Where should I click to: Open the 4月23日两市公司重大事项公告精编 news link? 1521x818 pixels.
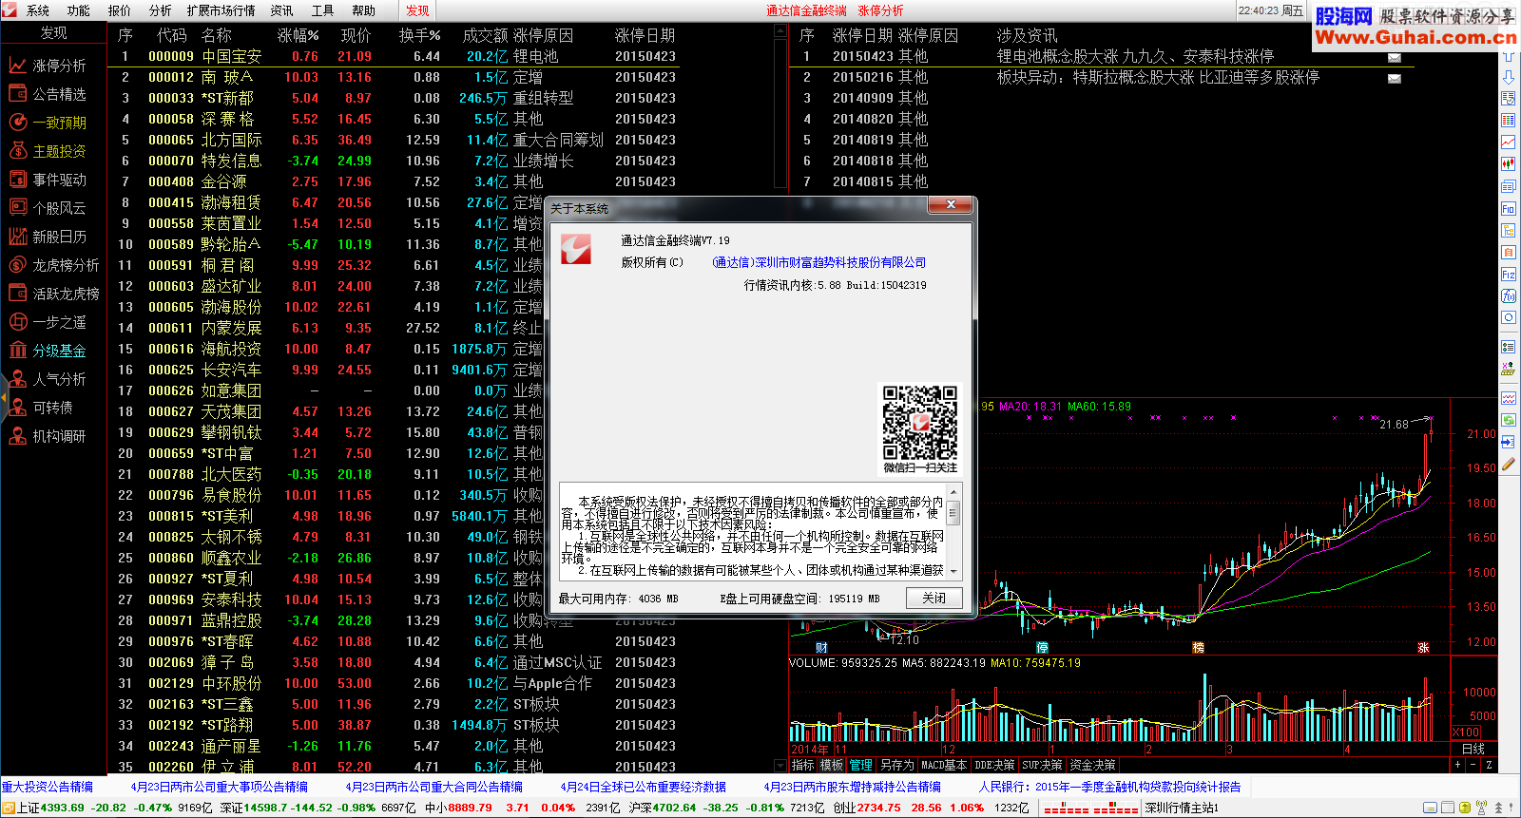[220, 787]
